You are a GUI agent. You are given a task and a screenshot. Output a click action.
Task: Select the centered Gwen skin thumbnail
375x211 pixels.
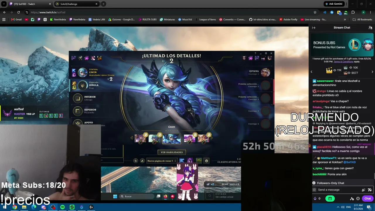(x=172, y=138)
